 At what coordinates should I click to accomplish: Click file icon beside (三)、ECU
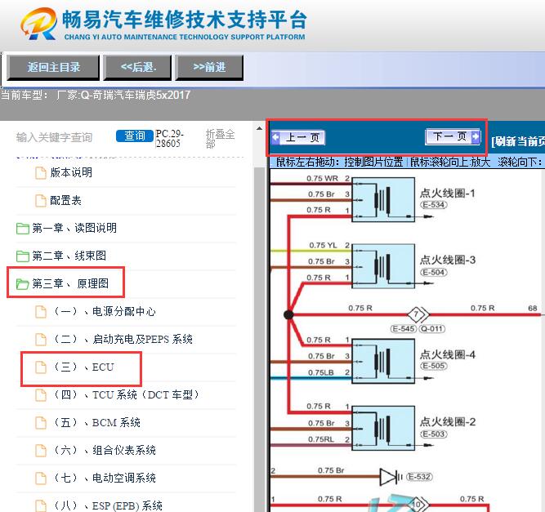[x=41, y=367]
